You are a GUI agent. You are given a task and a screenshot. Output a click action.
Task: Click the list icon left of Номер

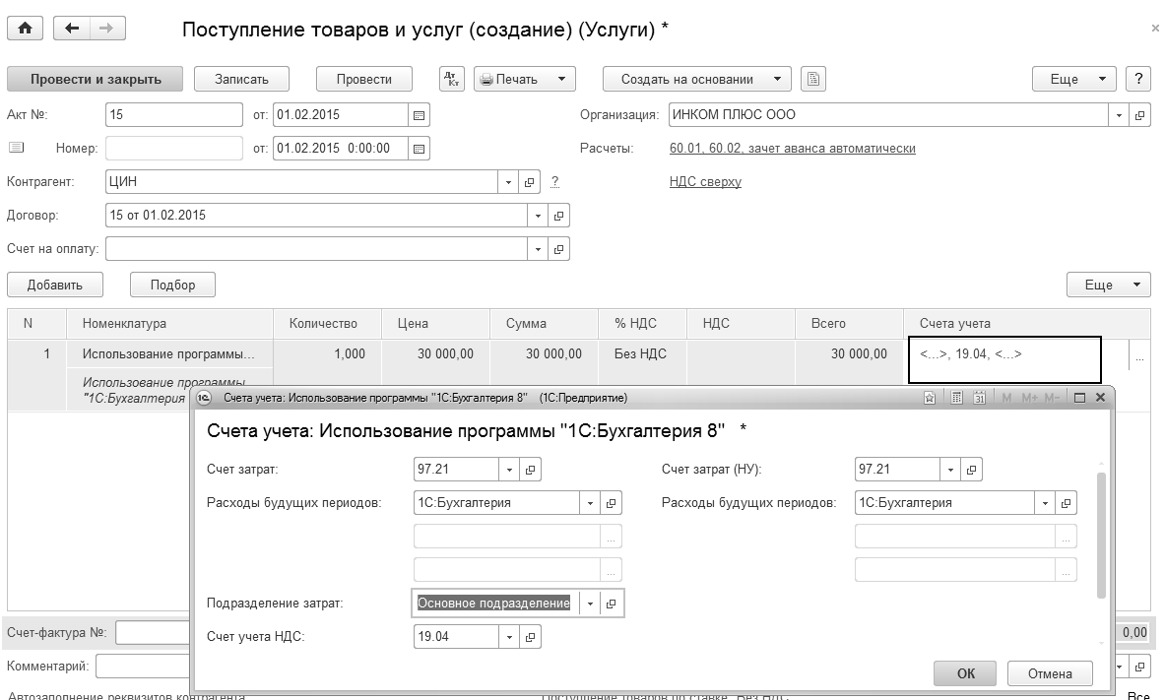click(17, 148)
